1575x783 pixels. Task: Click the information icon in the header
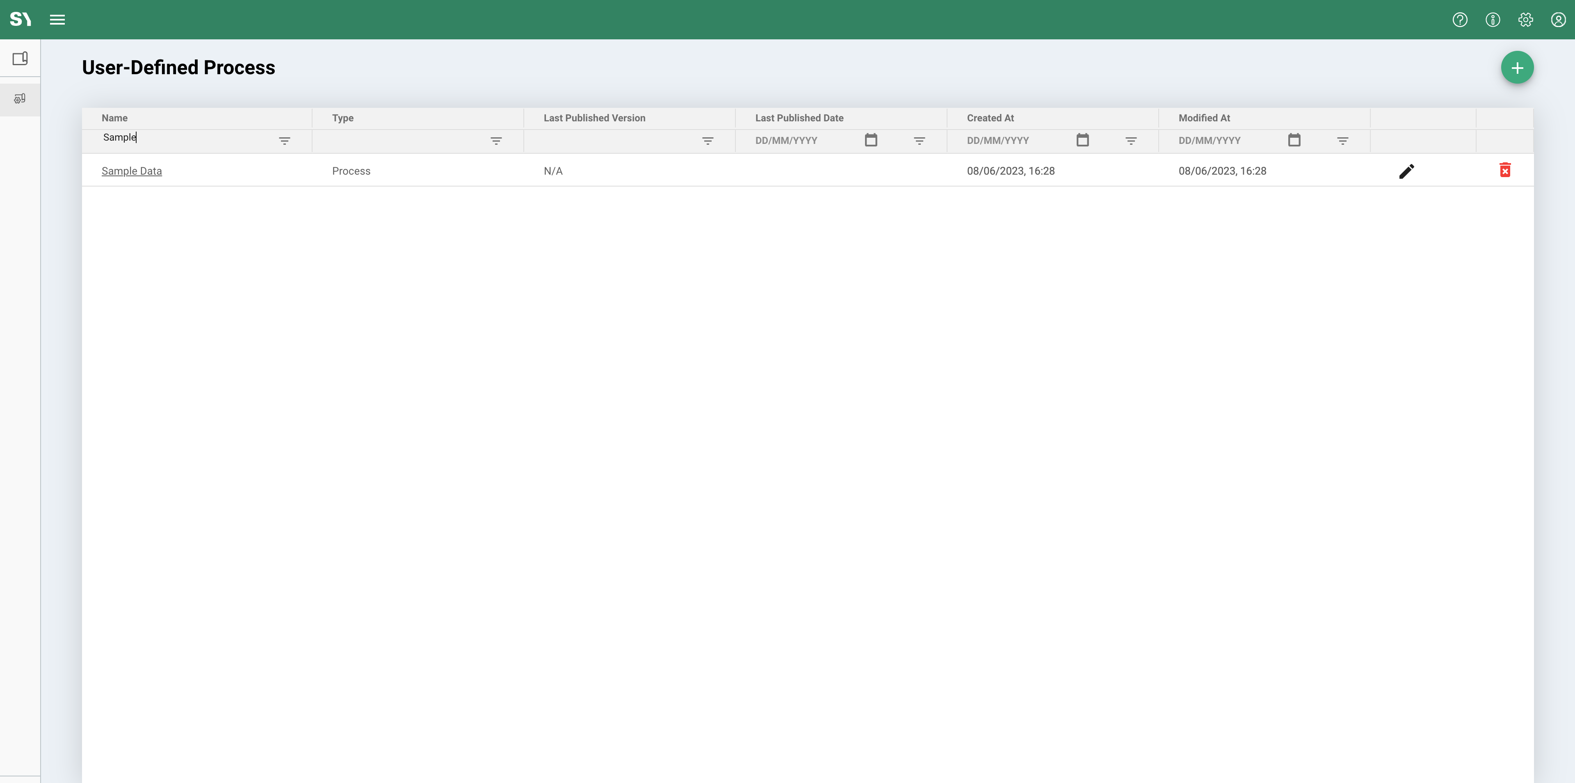click(x=1493, y=20)
